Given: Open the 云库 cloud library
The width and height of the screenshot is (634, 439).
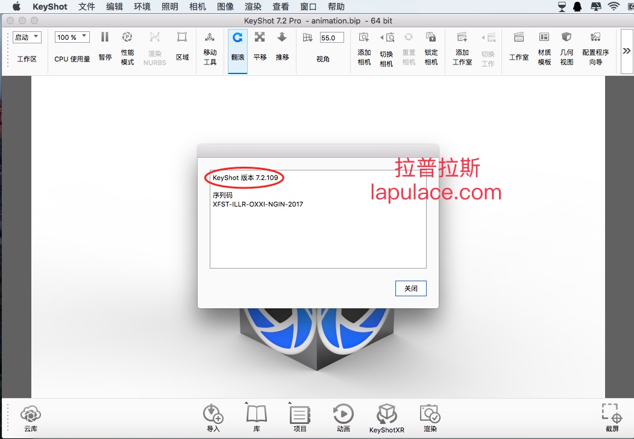Looking at the screenshot, I should [30, 419].
